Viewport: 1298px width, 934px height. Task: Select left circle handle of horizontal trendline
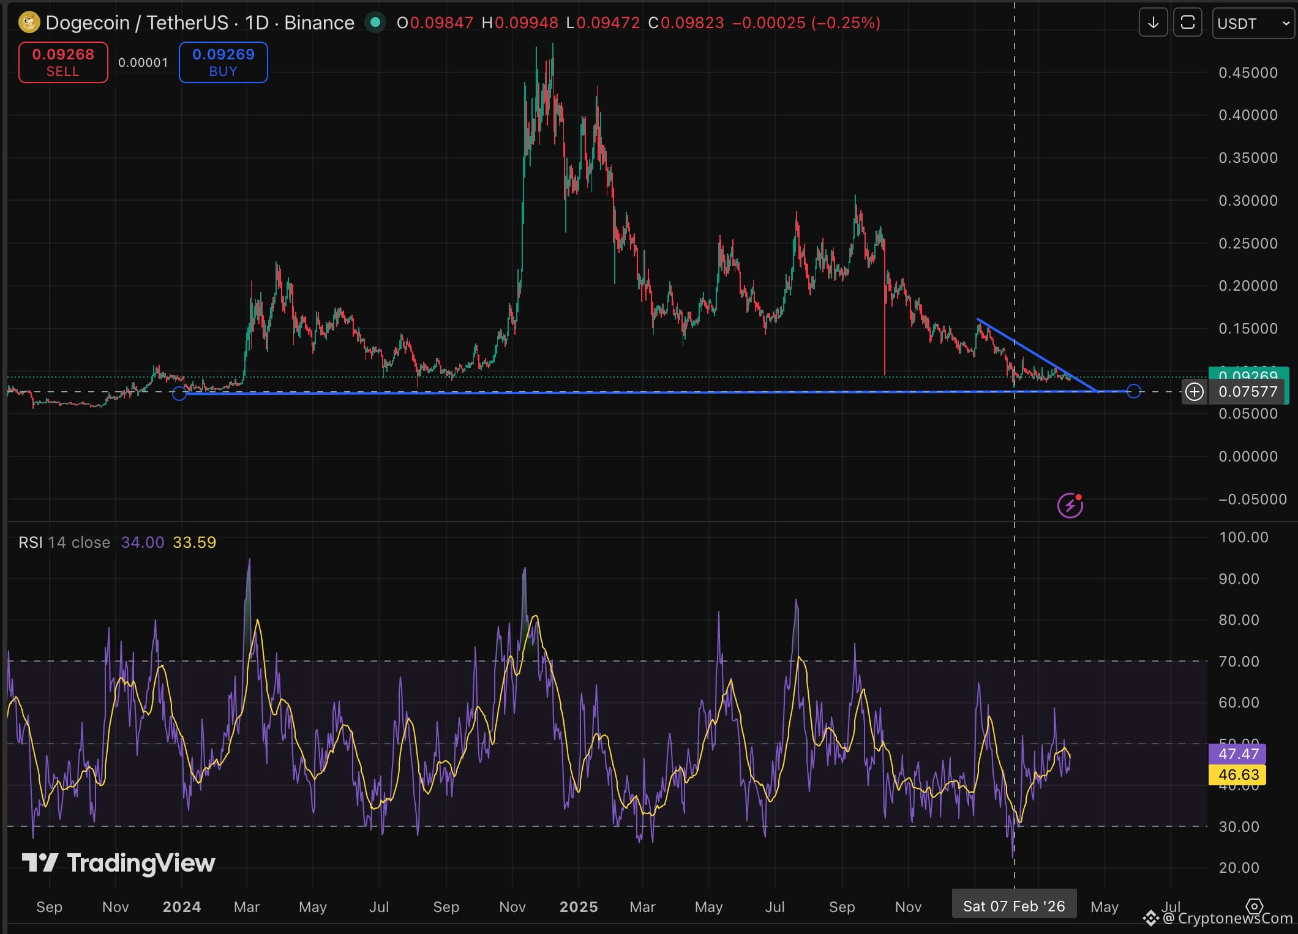[179, 394]
